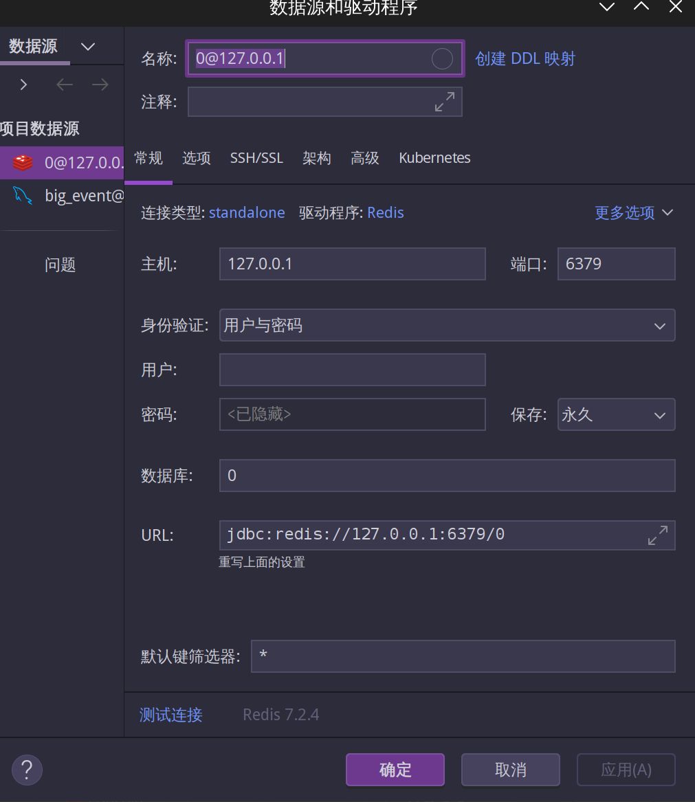Click the Test Connection link

click(170, 715)
